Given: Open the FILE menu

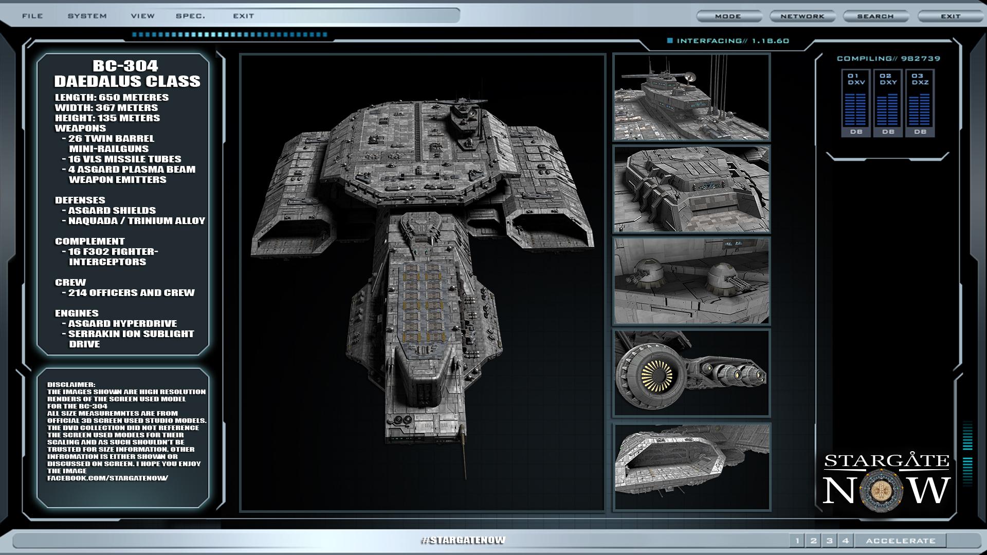Looking at the screenshot, I should click(32, 16).
